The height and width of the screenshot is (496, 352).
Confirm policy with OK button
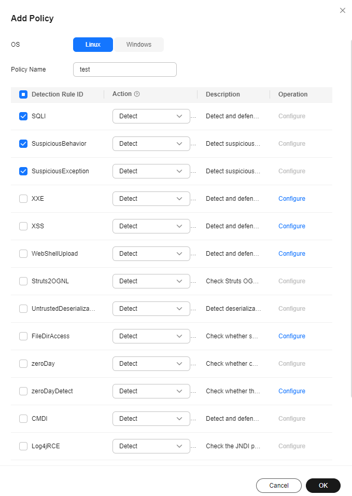(x=323, y=486)
